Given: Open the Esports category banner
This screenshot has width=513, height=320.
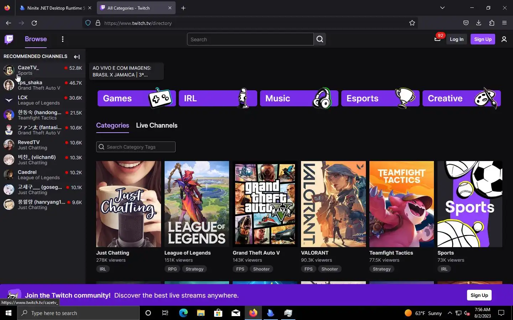Looking at the screenshot, I should (x=380, y=98).
